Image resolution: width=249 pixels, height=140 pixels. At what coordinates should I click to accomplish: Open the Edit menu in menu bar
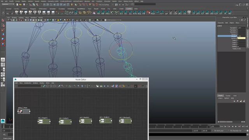coord(6,1)
